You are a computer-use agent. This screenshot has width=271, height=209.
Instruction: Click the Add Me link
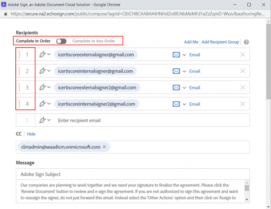tap(191, 42)
